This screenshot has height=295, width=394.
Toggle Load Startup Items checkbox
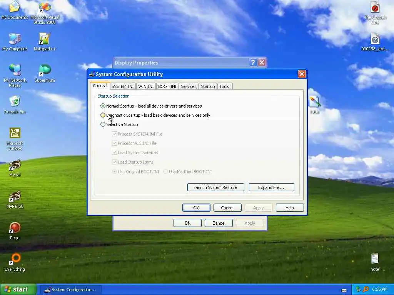pyautogui.click(x=114, y=162)
